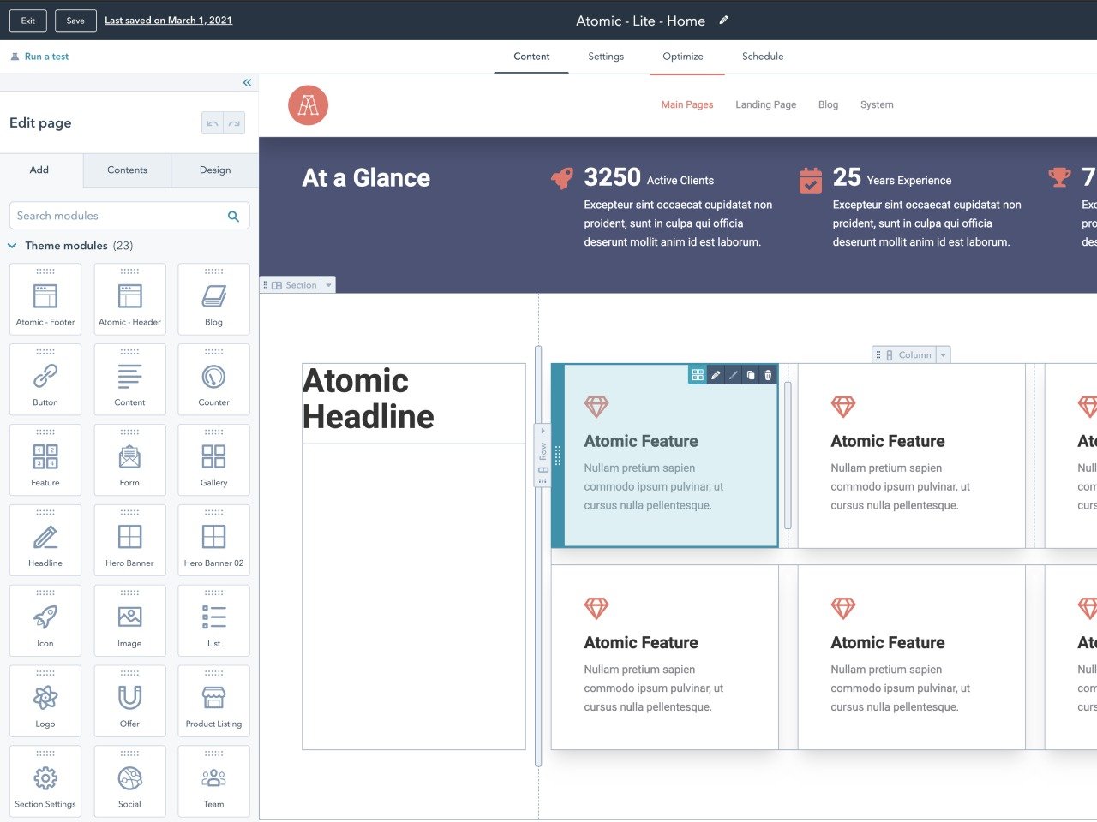Image resolution: width=1097 pixels, height=822 pixels.
Task: Click Run a test link
Action: tap(39, 57)
